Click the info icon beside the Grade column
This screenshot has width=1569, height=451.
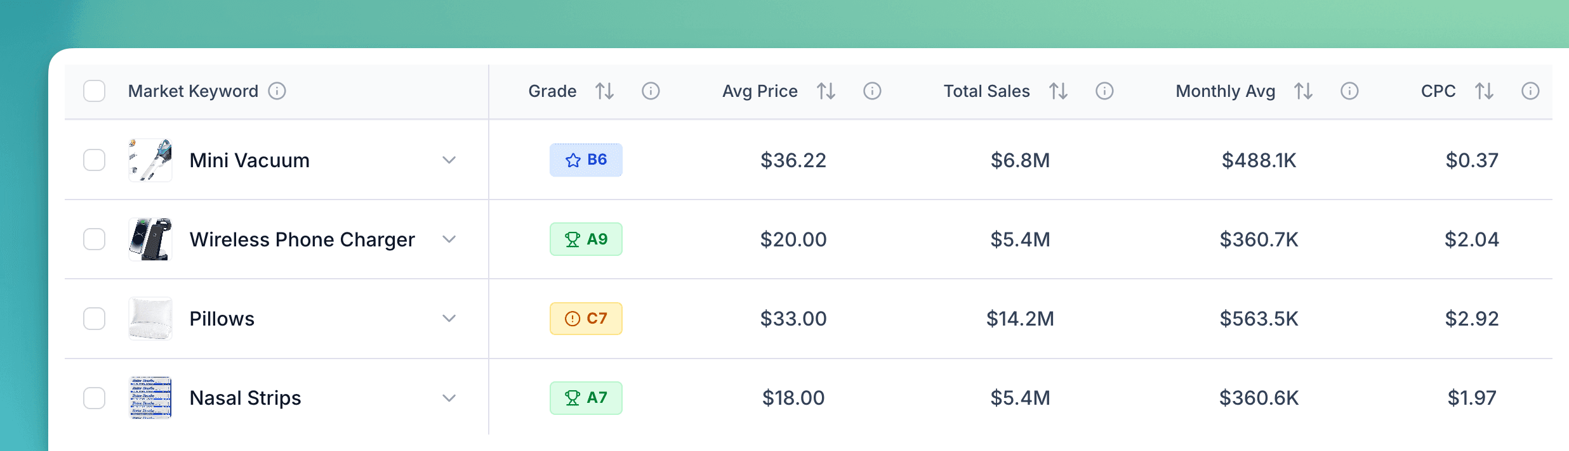[651, 91]
